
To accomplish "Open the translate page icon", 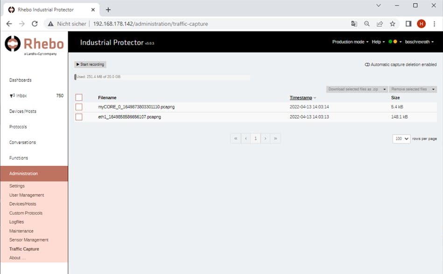I will (354, 24).
